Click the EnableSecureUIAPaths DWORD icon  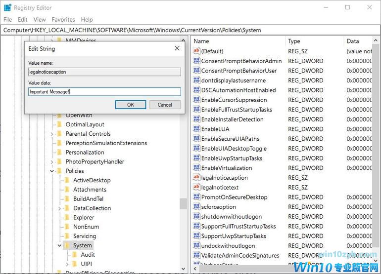point(196,138)
